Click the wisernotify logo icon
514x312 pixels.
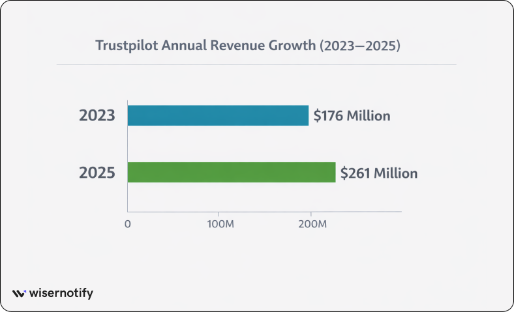(20, 294)
